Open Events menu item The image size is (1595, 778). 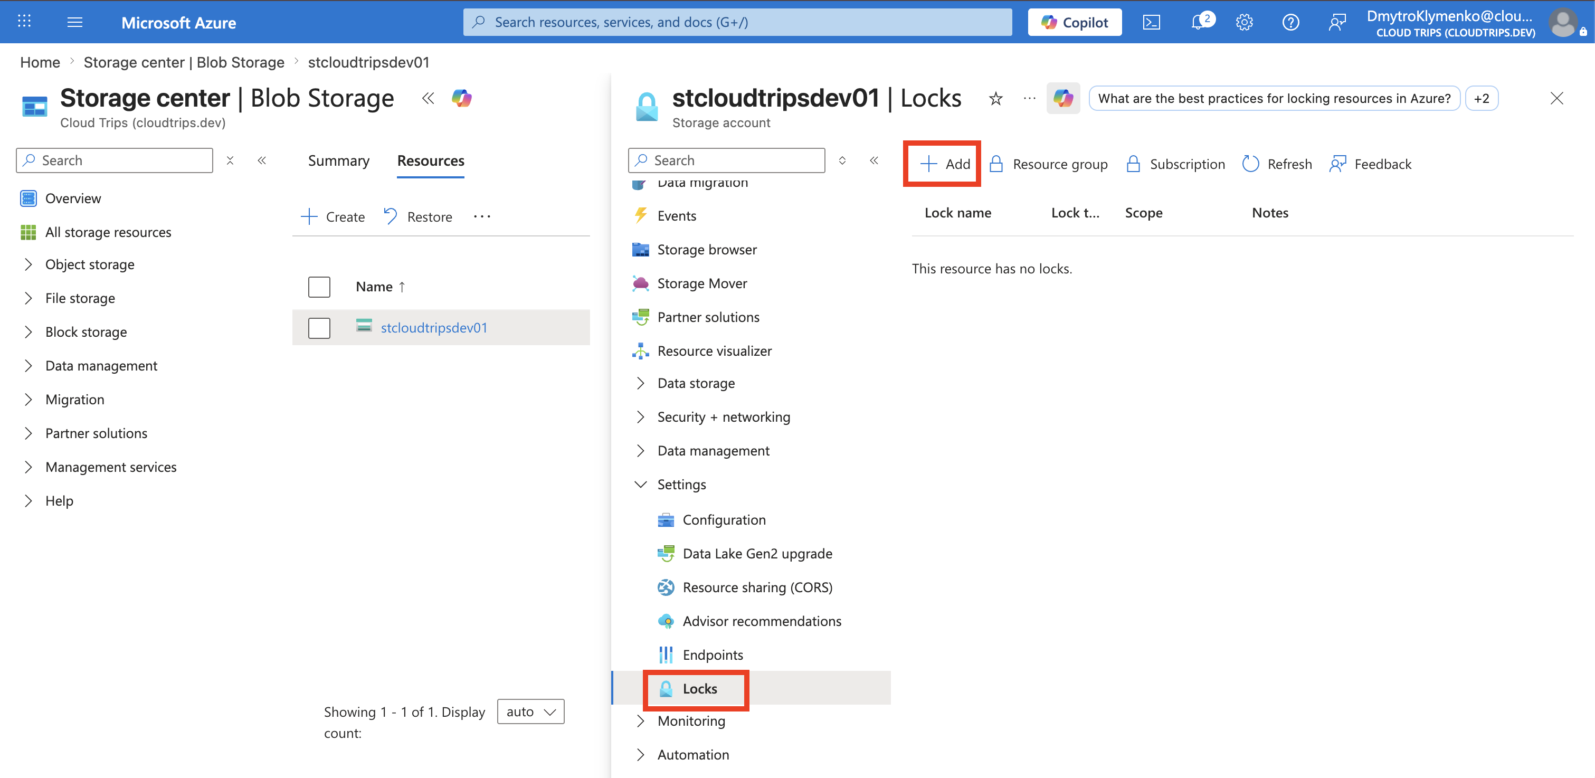pyautogui.click(x=677, y=215)
